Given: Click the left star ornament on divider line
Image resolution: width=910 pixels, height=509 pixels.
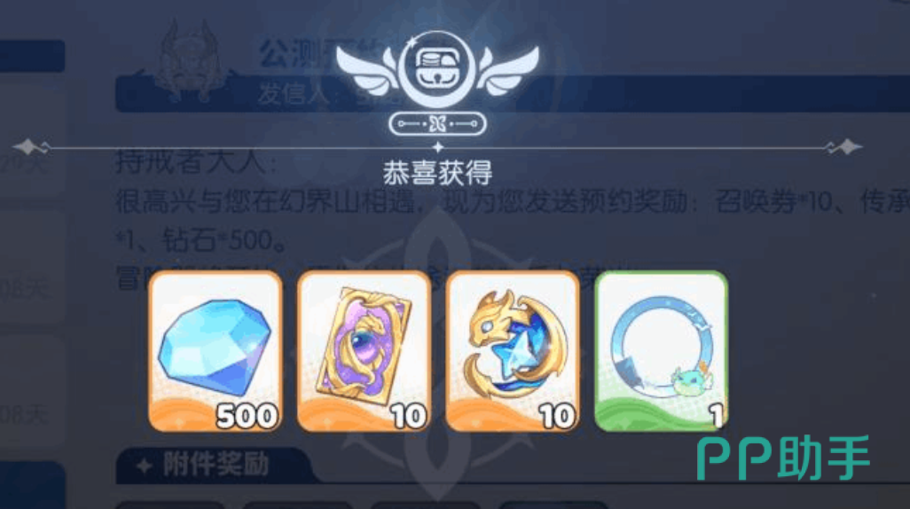Looking at the screenshot, I should click(x=30, y=147).
